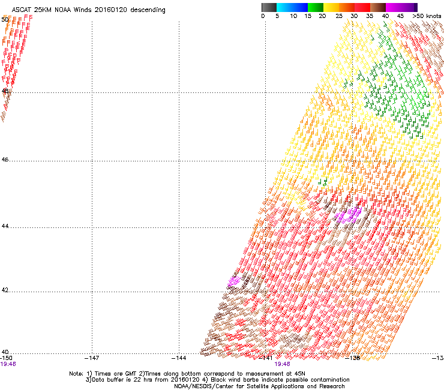Click the purple time stamp '19:46' under -150

pyautogui.click(x=8, y=364)
